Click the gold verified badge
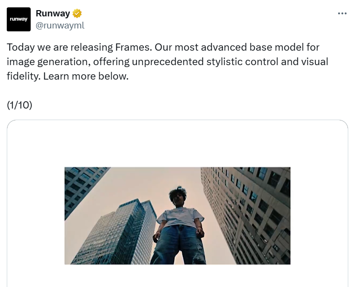This screenshot has width=356, height=287. pyautogui.click(x=77, y=14)
